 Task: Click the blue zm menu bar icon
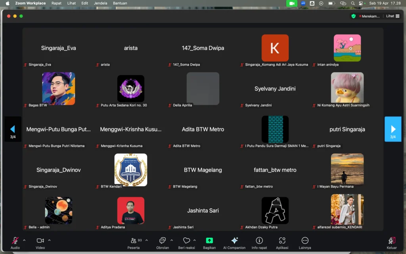(303, 3)
